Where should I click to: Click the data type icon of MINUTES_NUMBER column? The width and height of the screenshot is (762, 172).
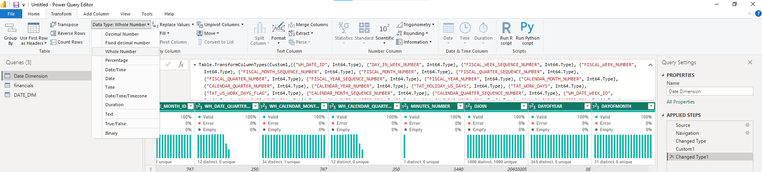pos(405,106)
